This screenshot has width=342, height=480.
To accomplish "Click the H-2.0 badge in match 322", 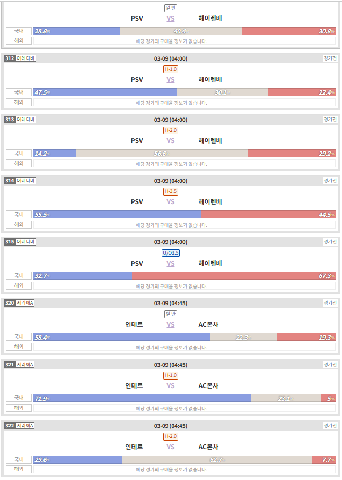I will (171, 436).
